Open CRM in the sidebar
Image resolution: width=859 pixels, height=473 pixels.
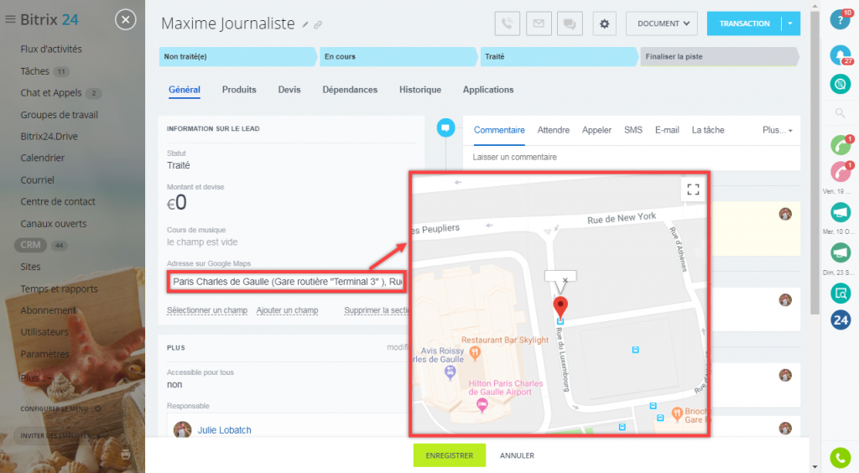tap(31, 245)
